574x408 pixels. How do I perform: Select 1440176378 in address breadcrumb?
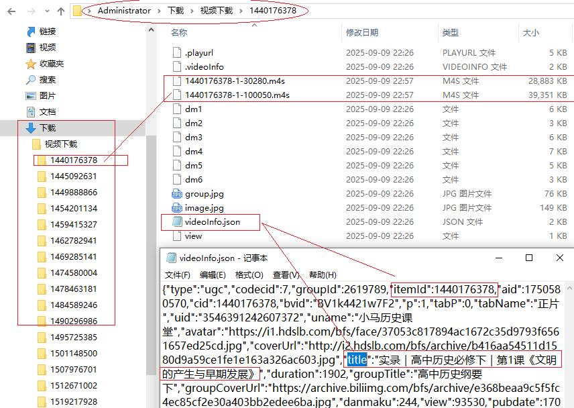(273, 11)
